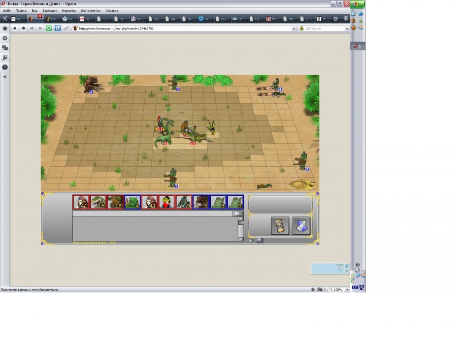Switch to the "Lor..." tab
457x339 pixels.
point(52,19)
